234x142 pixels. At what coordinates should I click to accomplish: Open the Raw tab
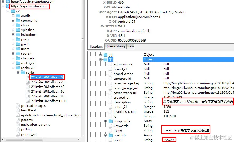point(131,46)
